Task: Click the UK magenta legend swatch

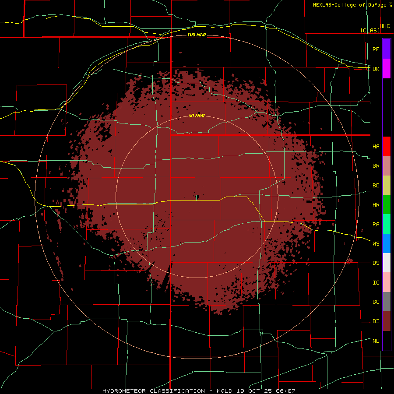Action: coord(387,69)
